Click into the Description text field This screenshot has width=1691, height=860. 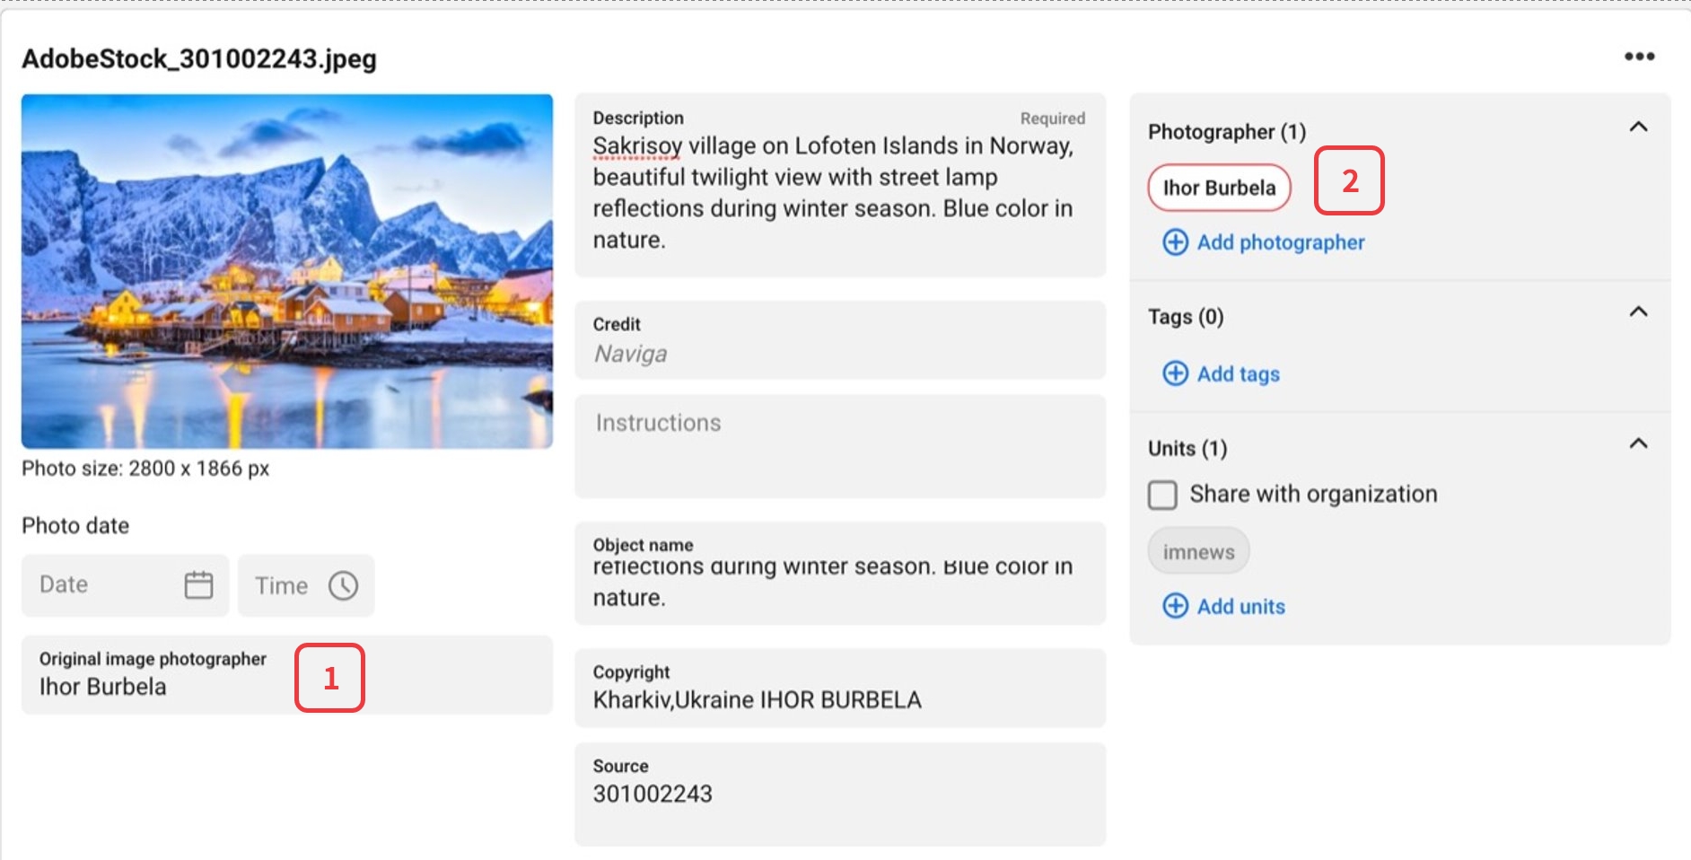tap(839, 193)
